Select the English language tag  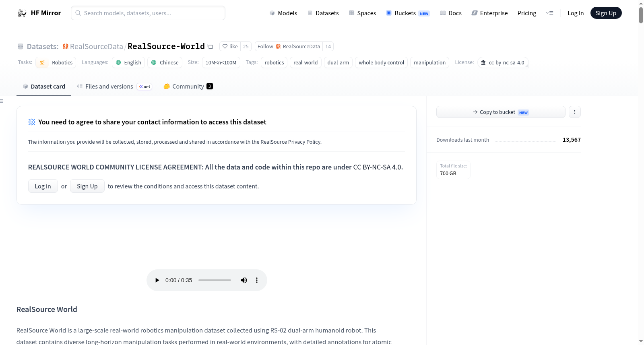coord(128,62)
